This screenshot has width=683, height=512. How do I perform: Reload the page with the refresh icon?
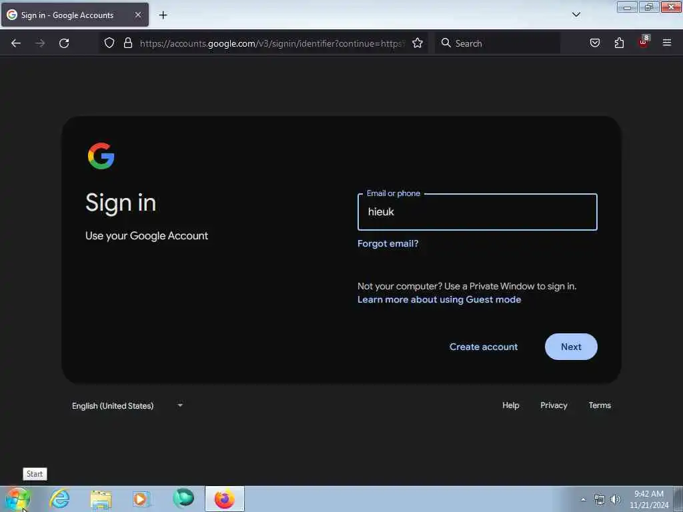(64, 43)
